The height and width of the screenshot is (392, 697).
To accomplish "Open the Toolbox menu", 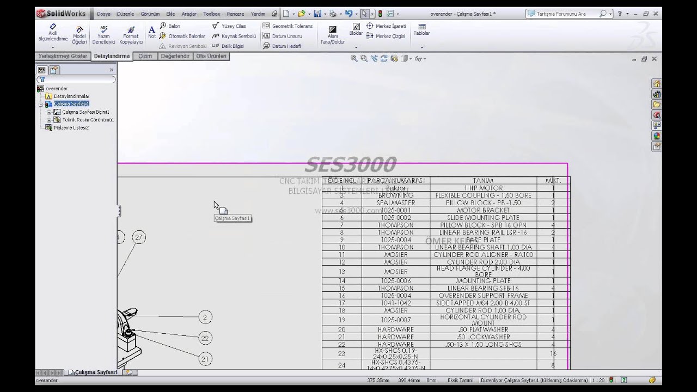I will [x=212, y=14].
